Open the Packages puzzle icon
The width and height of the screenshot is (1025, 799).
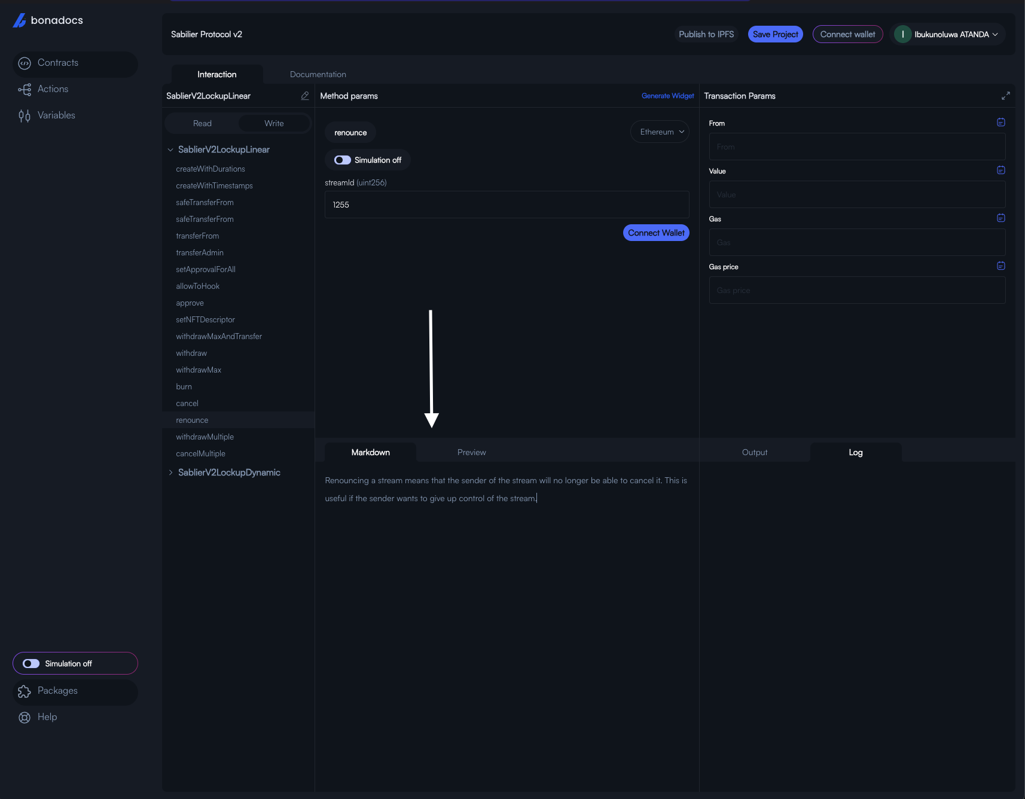click(25, 691)
